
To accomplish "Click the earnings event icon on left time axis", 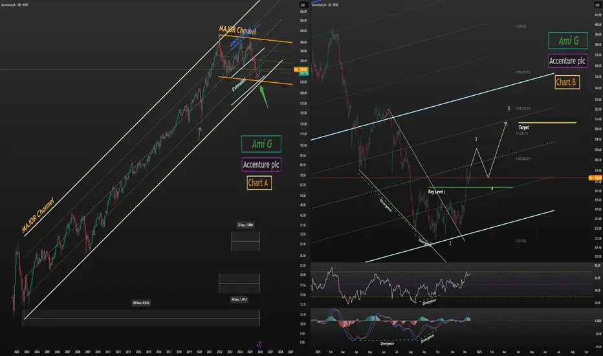I will [259, 344].
